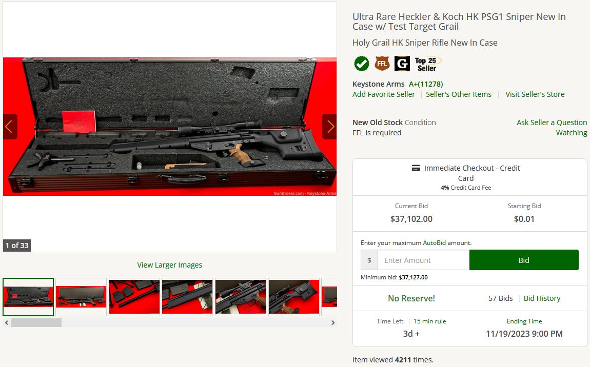
Task: Open Seller's Other Items
Action: [x=458, y=94]
